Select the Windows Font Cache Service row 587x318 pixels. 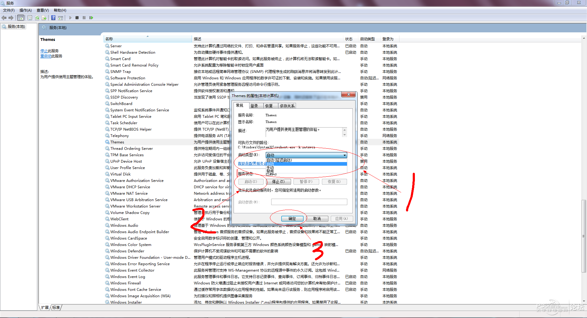click(252, 289)
